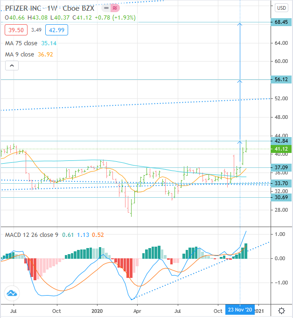
Task: Click the 37.09 price level label
Action: tap(281, 167)
